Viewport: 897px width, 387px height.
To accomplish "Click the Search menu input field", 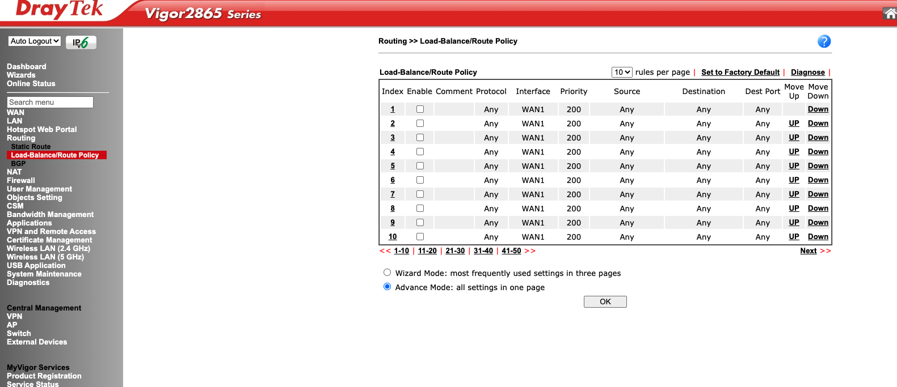I will pyautogui.click(x=50, y=103).
